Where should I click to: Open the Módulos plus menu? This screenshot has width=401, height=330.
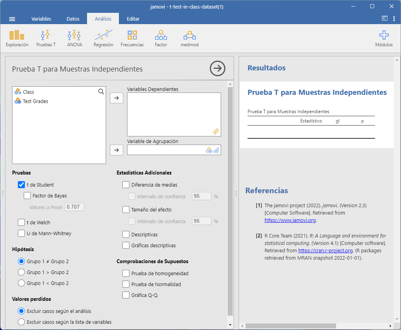[384, 38]
